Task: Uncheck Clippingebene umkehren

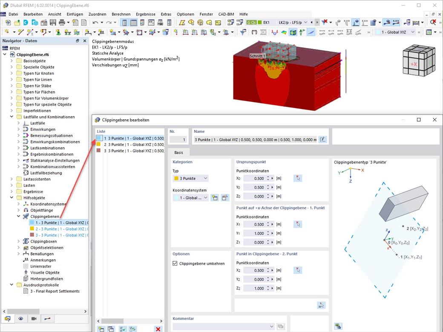Action: pyautogui.click(x=175, y=263)
